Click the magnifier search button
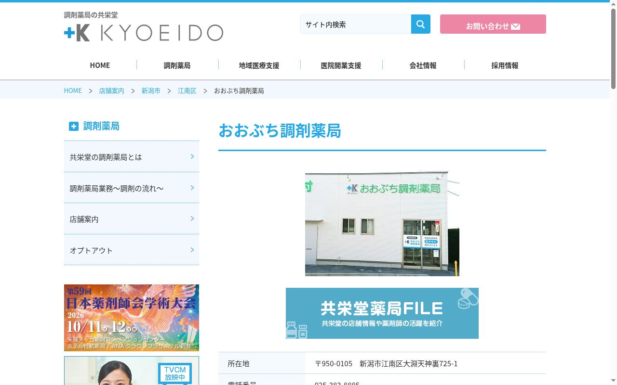This screenshot has width=617, height=385. point(420,24)
